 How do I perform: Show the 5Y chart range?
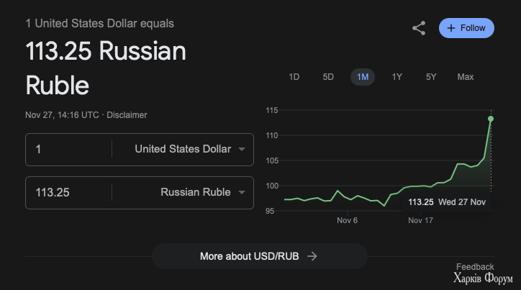click(431, 77)
